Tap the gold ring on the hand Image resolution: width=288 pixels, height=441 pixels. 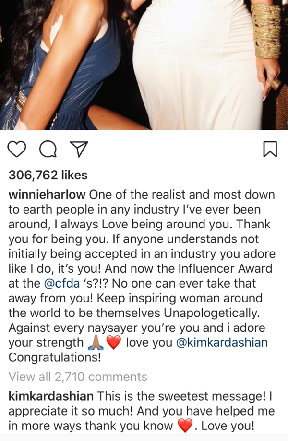tap(274, 83)
